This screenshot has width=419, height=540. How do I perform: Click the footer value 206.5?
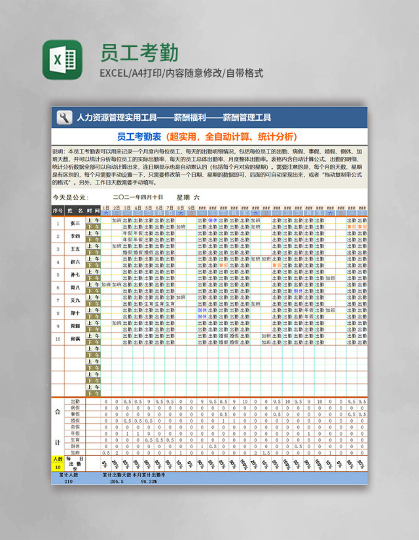117,481
